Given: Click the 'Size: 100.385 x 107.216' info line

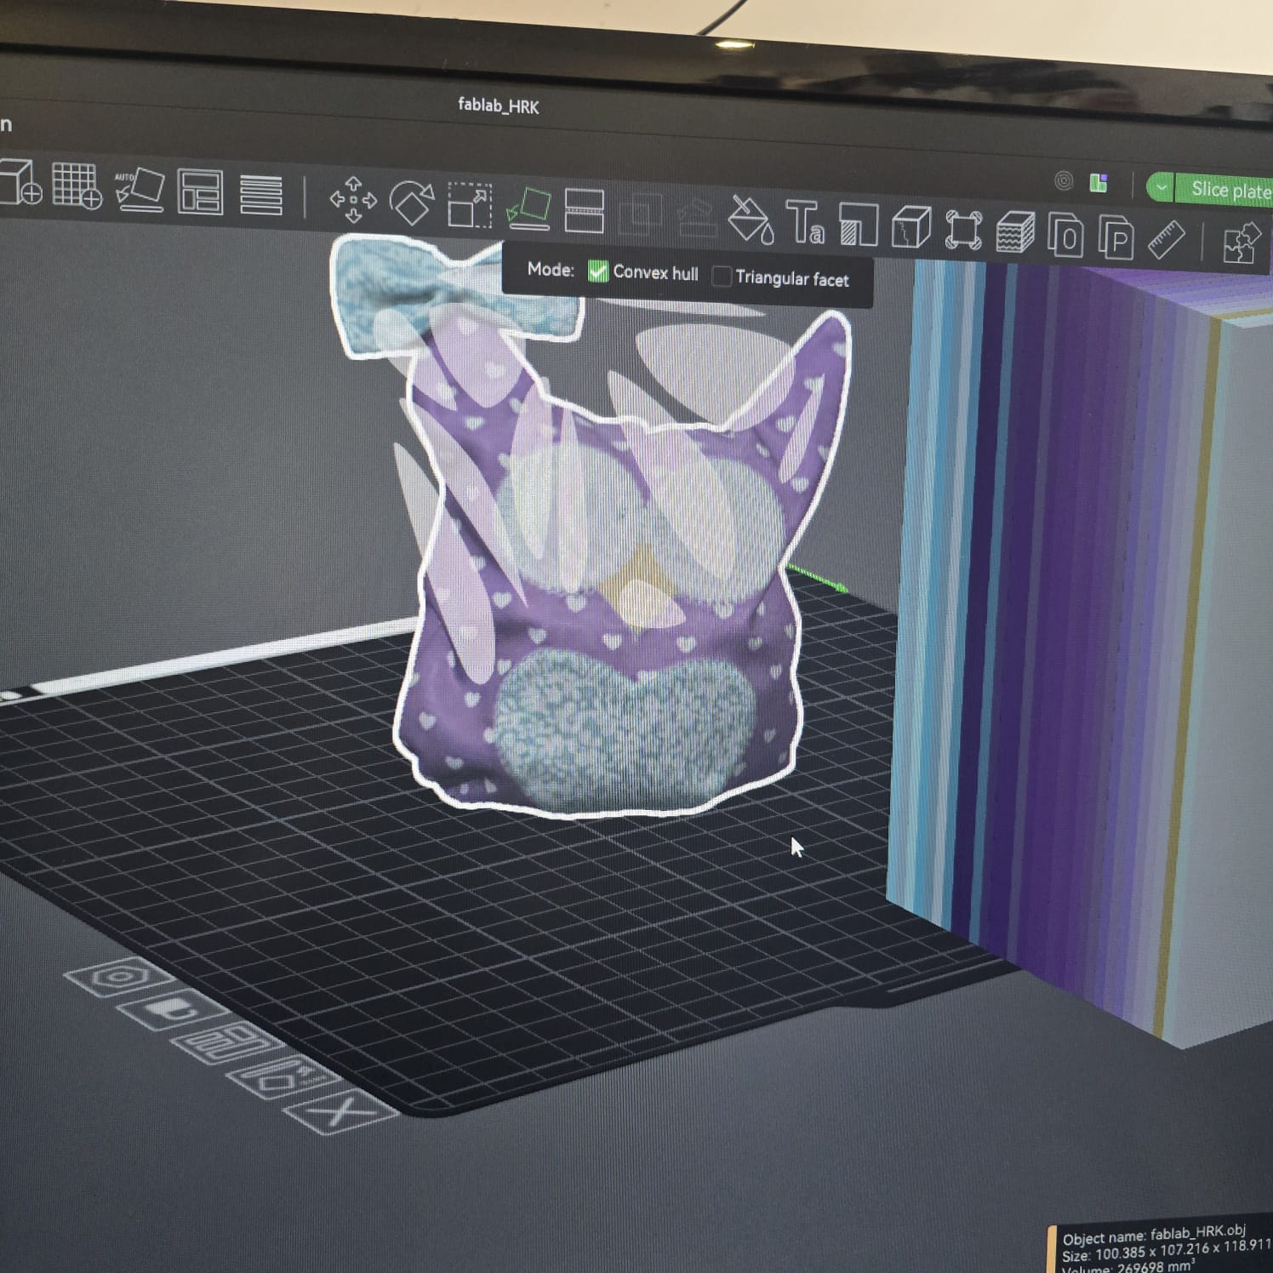Looking at the screenshot, I should [x=1167, y=1251].
